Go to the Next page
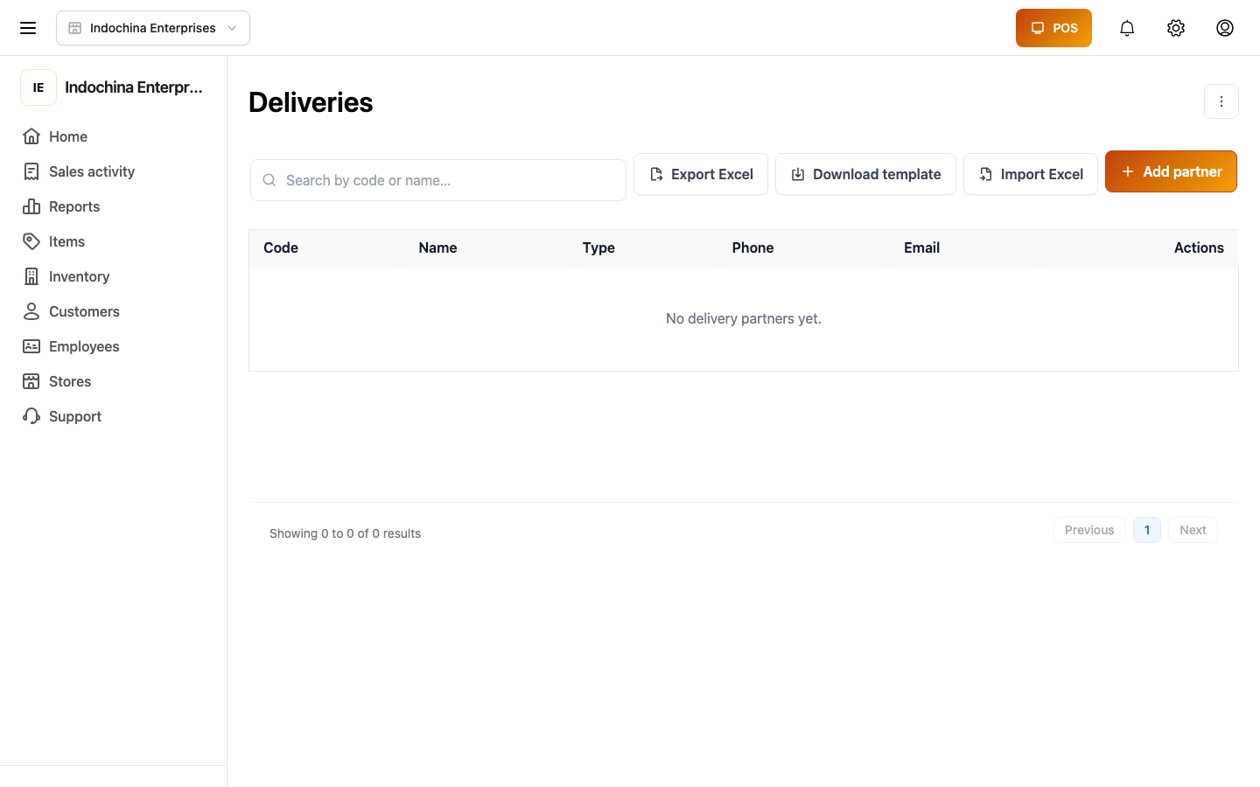Screen dimensions: 1260x787 [x=1193, y=530]
